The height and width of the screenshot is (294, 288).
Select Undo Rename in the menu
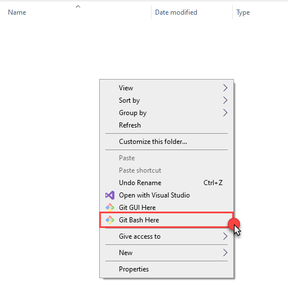[166, 183]
